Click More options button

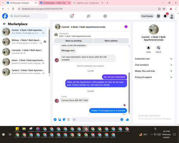(111, 41)
